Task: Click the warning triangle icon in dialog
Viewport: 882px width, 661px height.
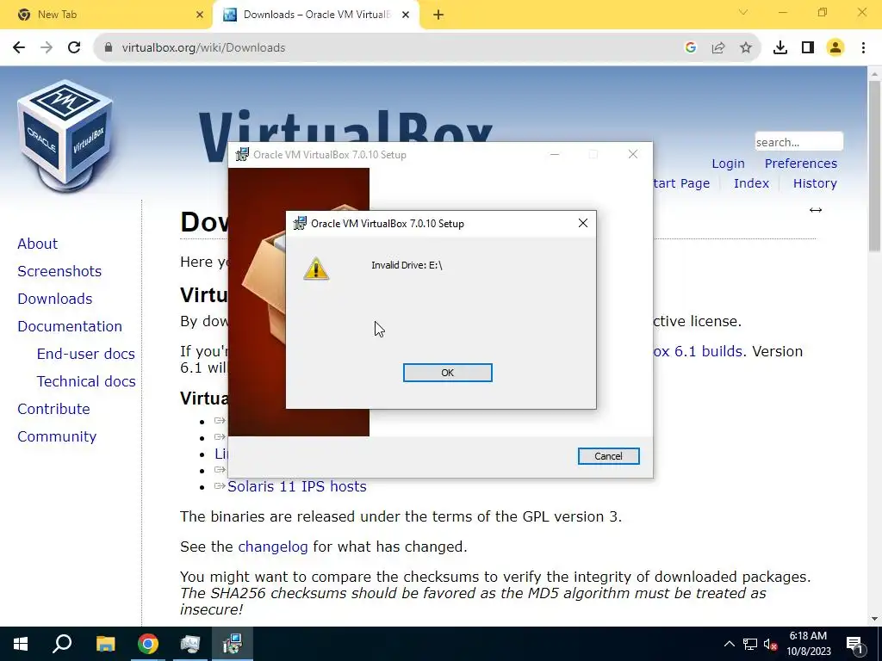Action: pos(315,269)
